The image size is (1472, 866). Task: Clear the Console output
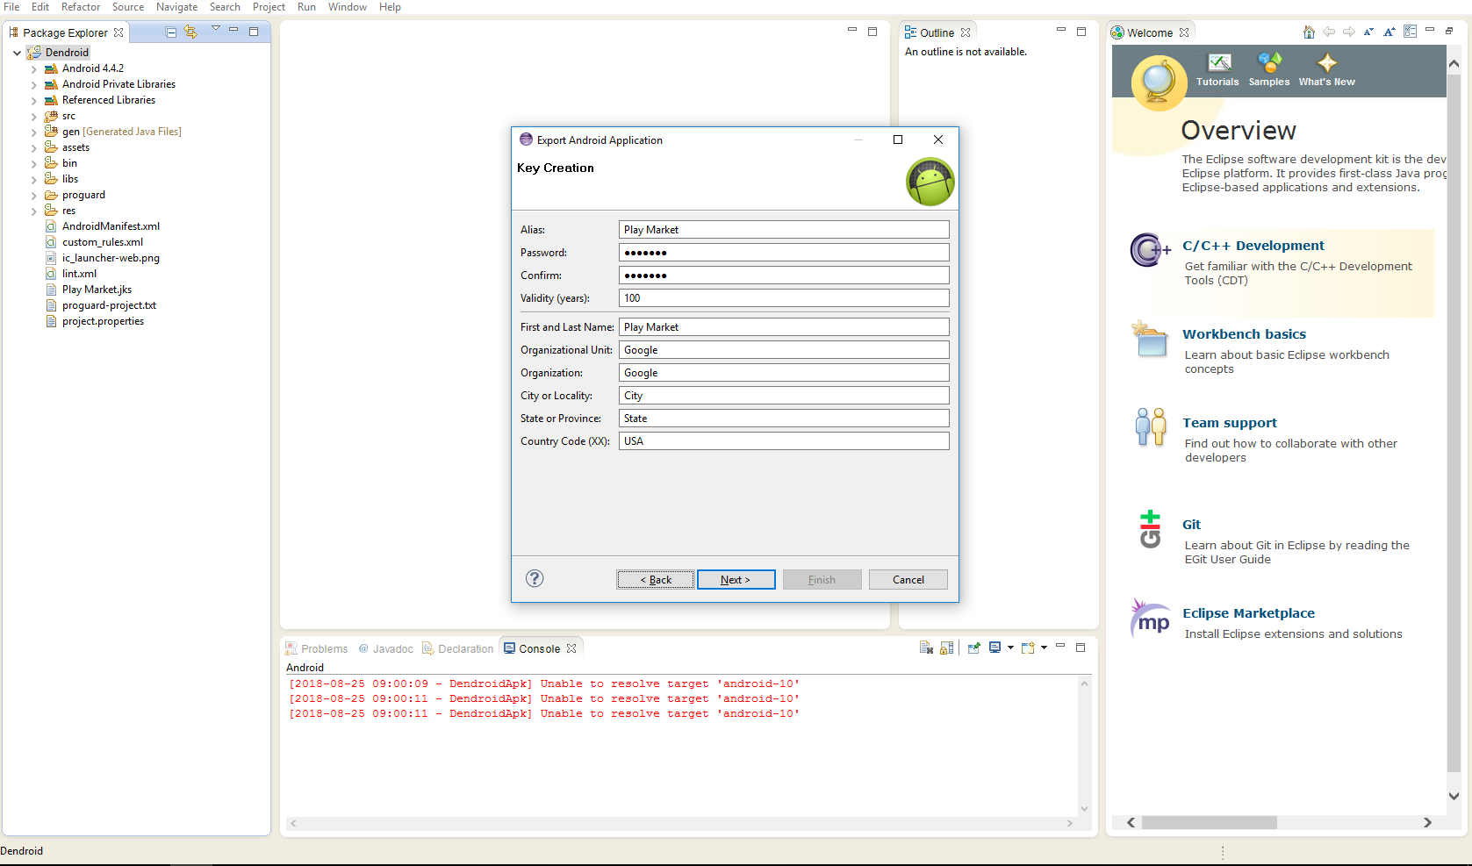click(x=926, y=648)
